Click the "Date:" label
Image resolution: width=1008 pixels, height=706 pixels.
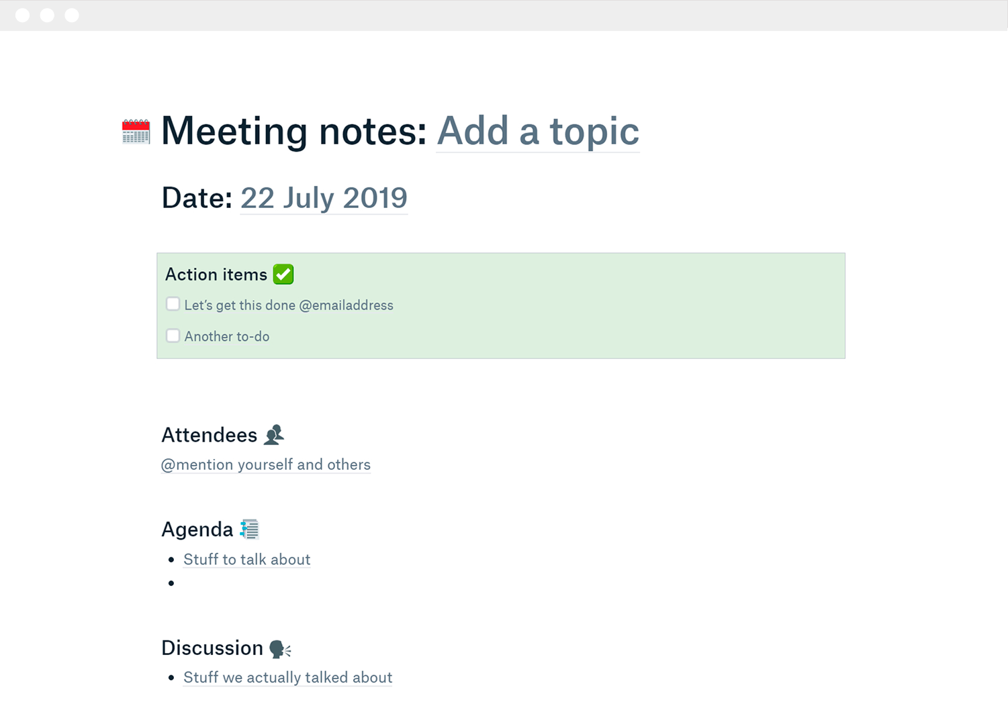pyautogui.click(x=197, y=198)
